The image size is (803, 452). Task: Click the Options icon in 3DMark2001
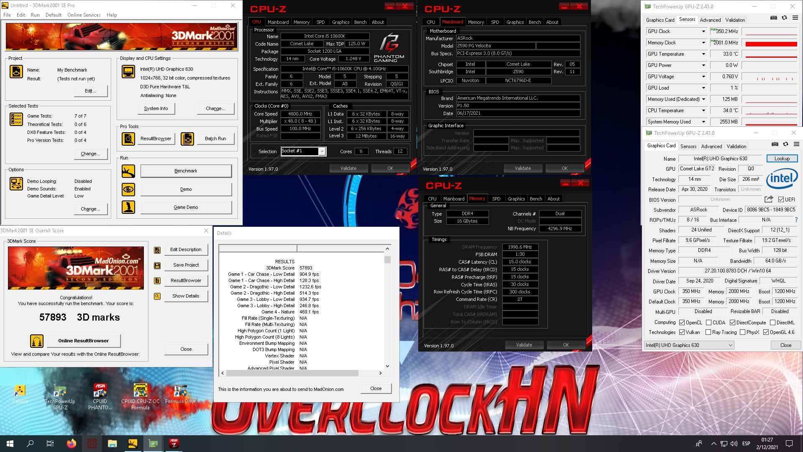(x=16, y=183)
